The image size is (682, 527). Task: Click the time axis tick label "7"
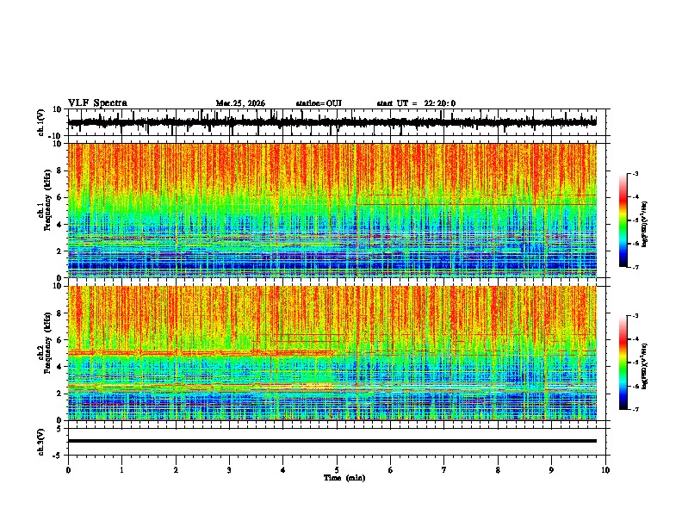coord(444,470)
